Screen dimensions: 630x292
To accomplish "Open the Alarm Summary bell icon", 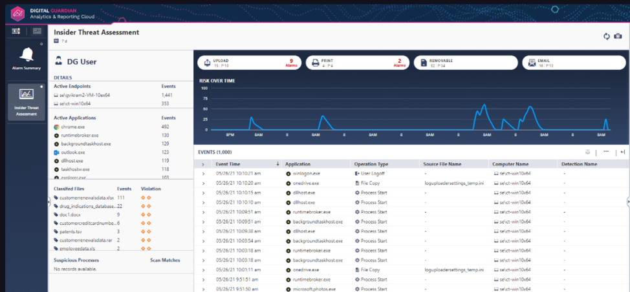I will pyautogui.click(x=27, y=53).
